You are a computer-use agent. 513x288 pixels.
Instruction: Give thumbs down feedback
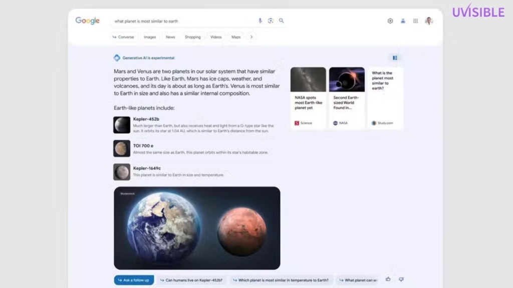[x=401, y=279]
